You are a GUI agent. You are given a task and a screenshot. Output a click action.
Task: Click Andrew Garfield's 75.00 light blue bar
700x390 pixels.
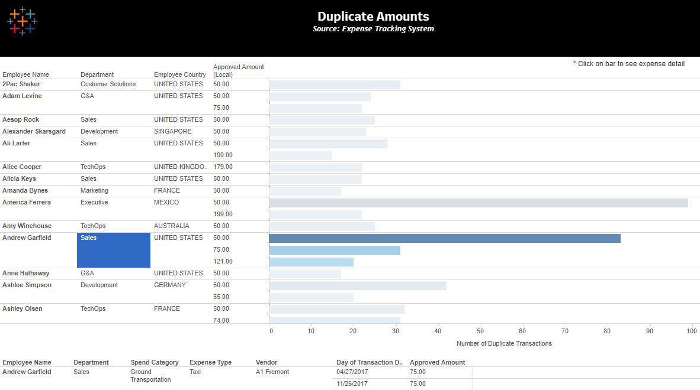pos(335,250)
